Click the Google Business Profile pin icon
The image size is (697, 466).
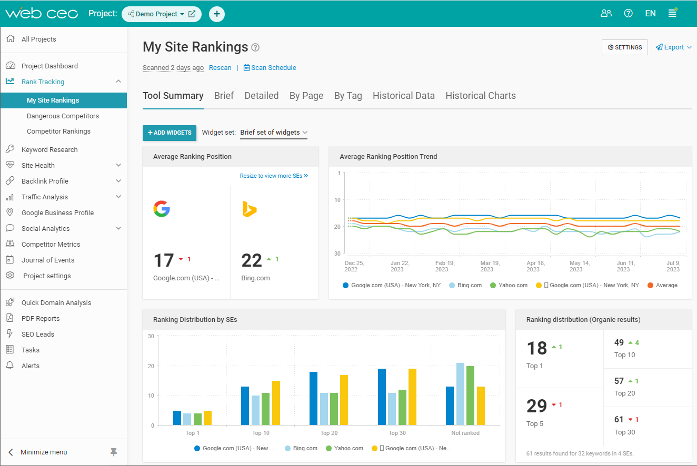10,212
